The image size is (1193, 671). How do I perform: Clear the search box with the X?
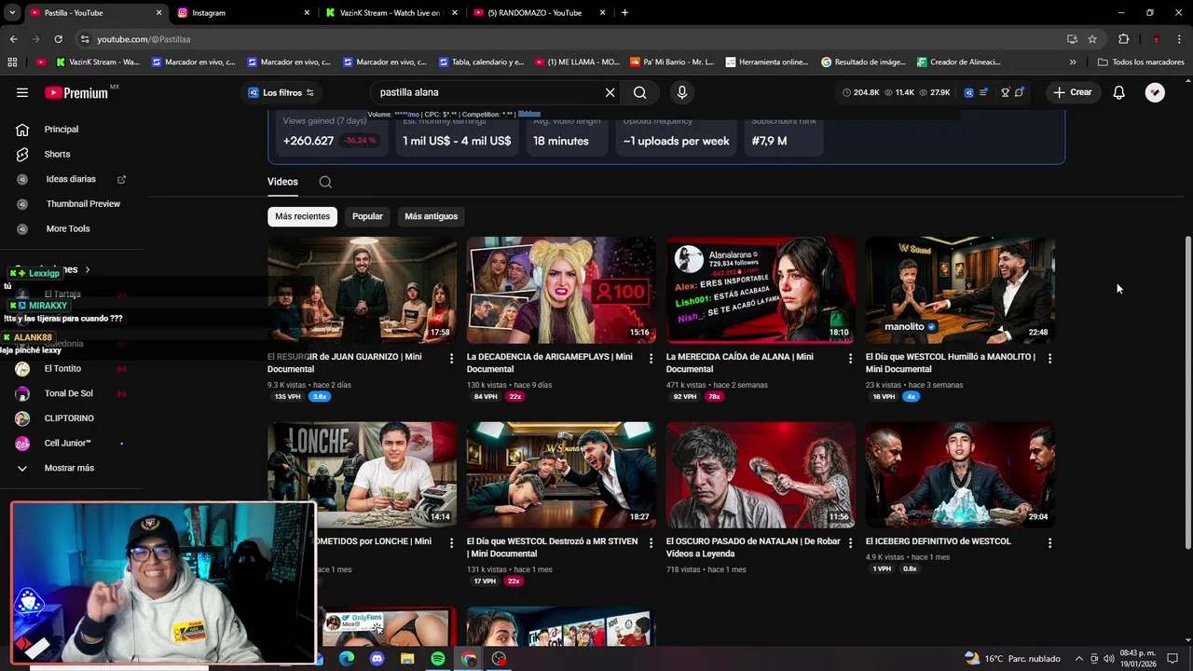click(x=610, y=92)
